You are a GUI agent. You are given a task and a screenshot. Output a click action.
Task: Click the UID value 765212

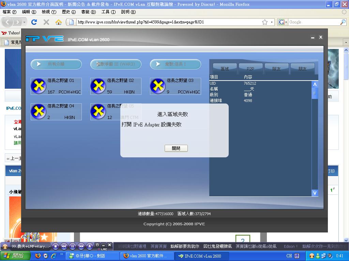pyautogui.click(x=250, y=83)
